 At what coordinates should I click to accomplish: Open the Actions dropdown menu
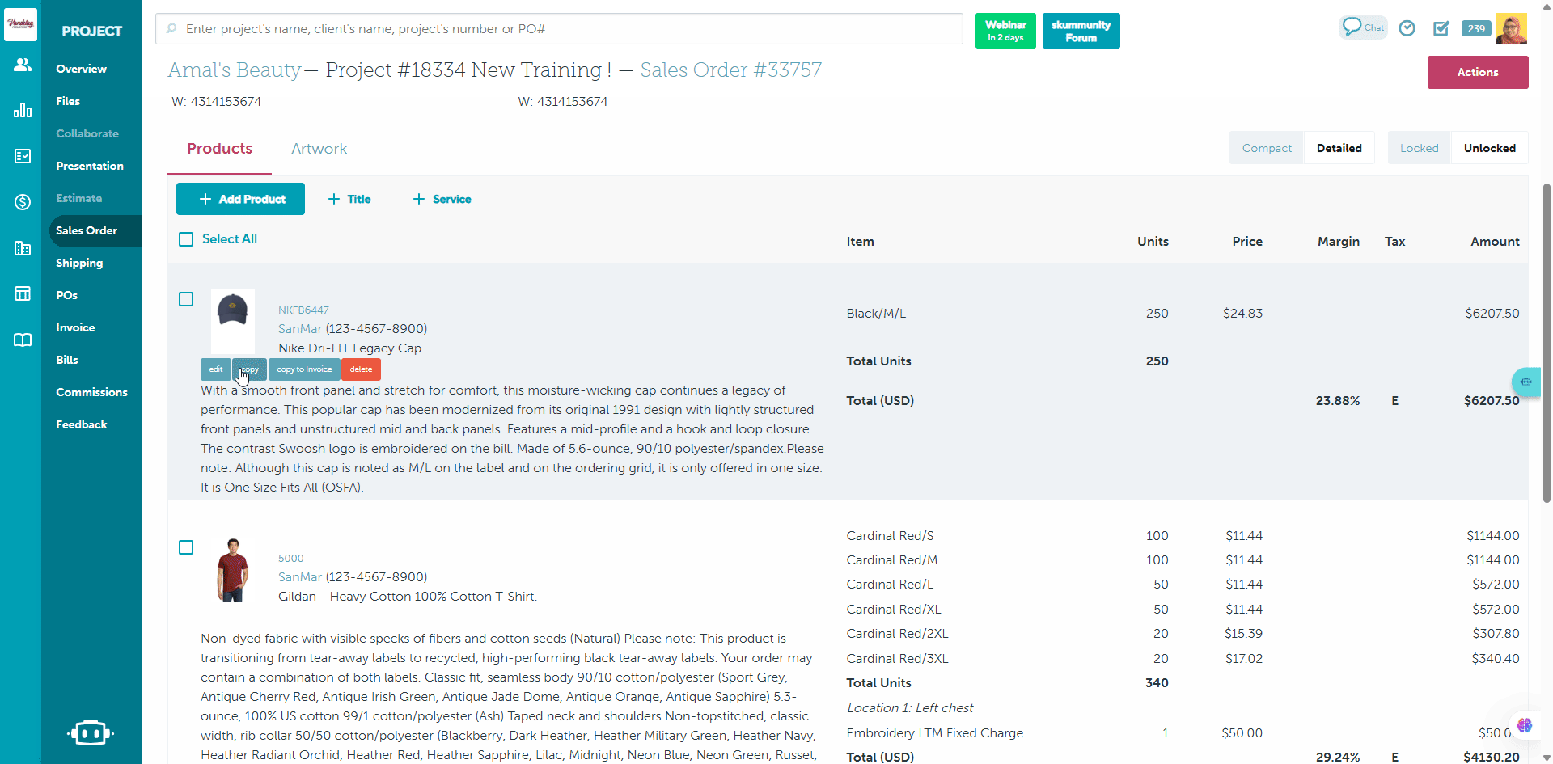1477,72
